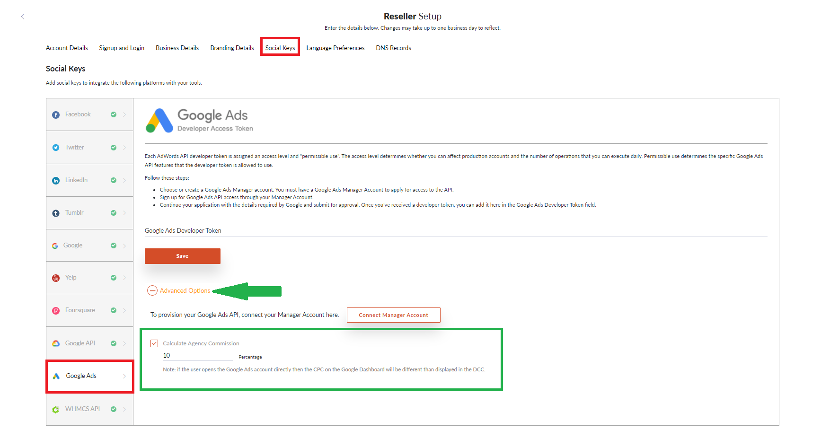Viewport: 821px width, 430px height.
Task: Click Connect Manager Account button
Action: click(x=393, y=315)
